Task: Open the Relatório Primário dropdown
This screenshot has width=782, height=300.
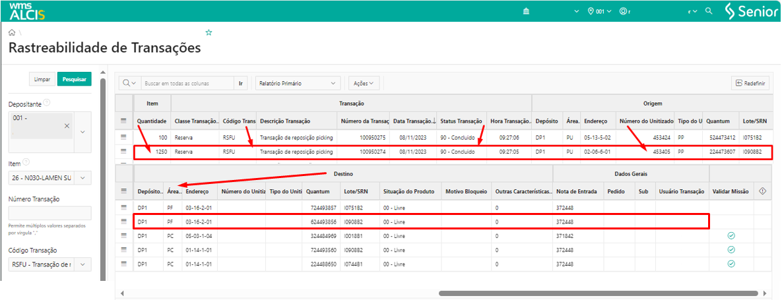Action: click(298, 84)
